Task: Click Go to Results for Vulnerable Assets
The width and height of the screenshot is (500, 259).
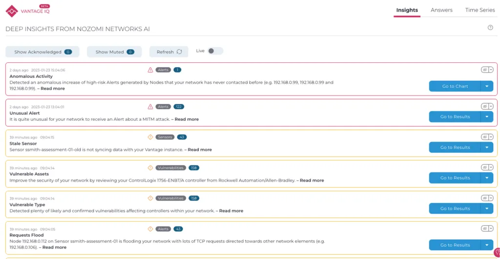Action: 455,178
